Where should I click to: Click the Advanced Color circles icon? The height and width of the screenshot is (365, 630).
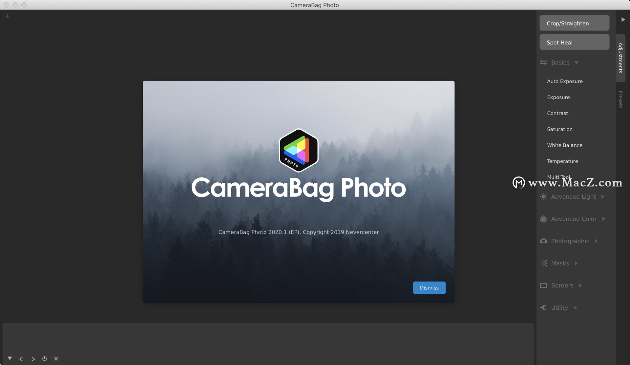pyautogui.click(x=543, y=219)
